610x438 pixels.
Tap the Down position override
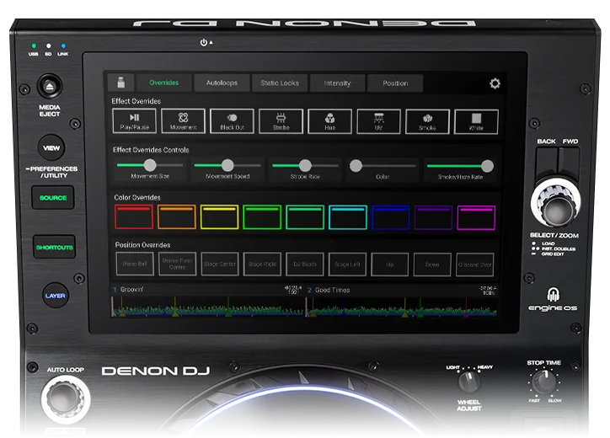[432, 264]
